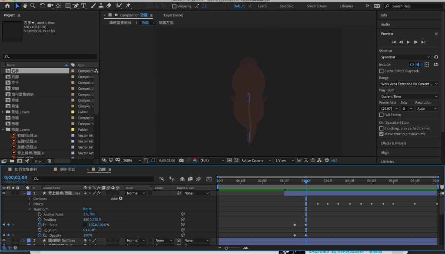Viewport: 445px width, 254px height.
Task: Click the Position stopwatch icon
Action: (40, 220)
